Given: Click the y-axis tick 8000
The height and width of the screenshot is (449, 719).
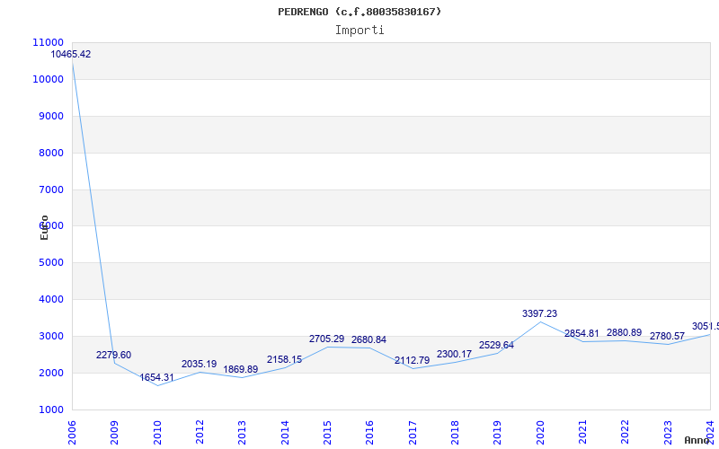Looking at the screenshot, I should click(50, 153).
